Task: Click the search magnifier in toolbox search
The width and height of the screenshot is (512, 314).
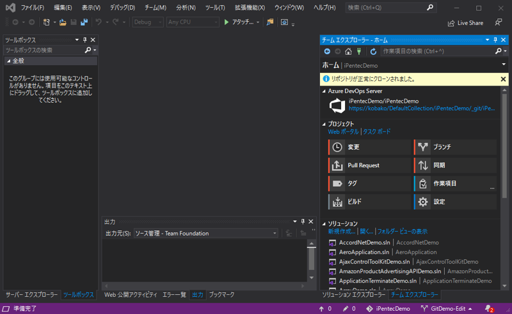Action: click(88, 50)
